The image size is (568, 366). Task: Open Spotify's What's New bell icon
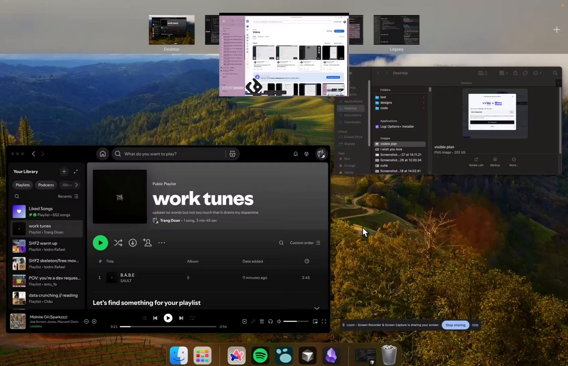click(x=296, y=154)
